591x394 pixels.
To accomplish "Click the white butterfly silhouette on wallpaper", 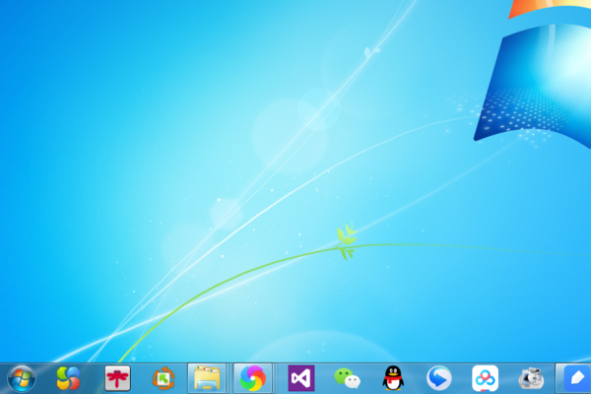I will coord(370,52).
